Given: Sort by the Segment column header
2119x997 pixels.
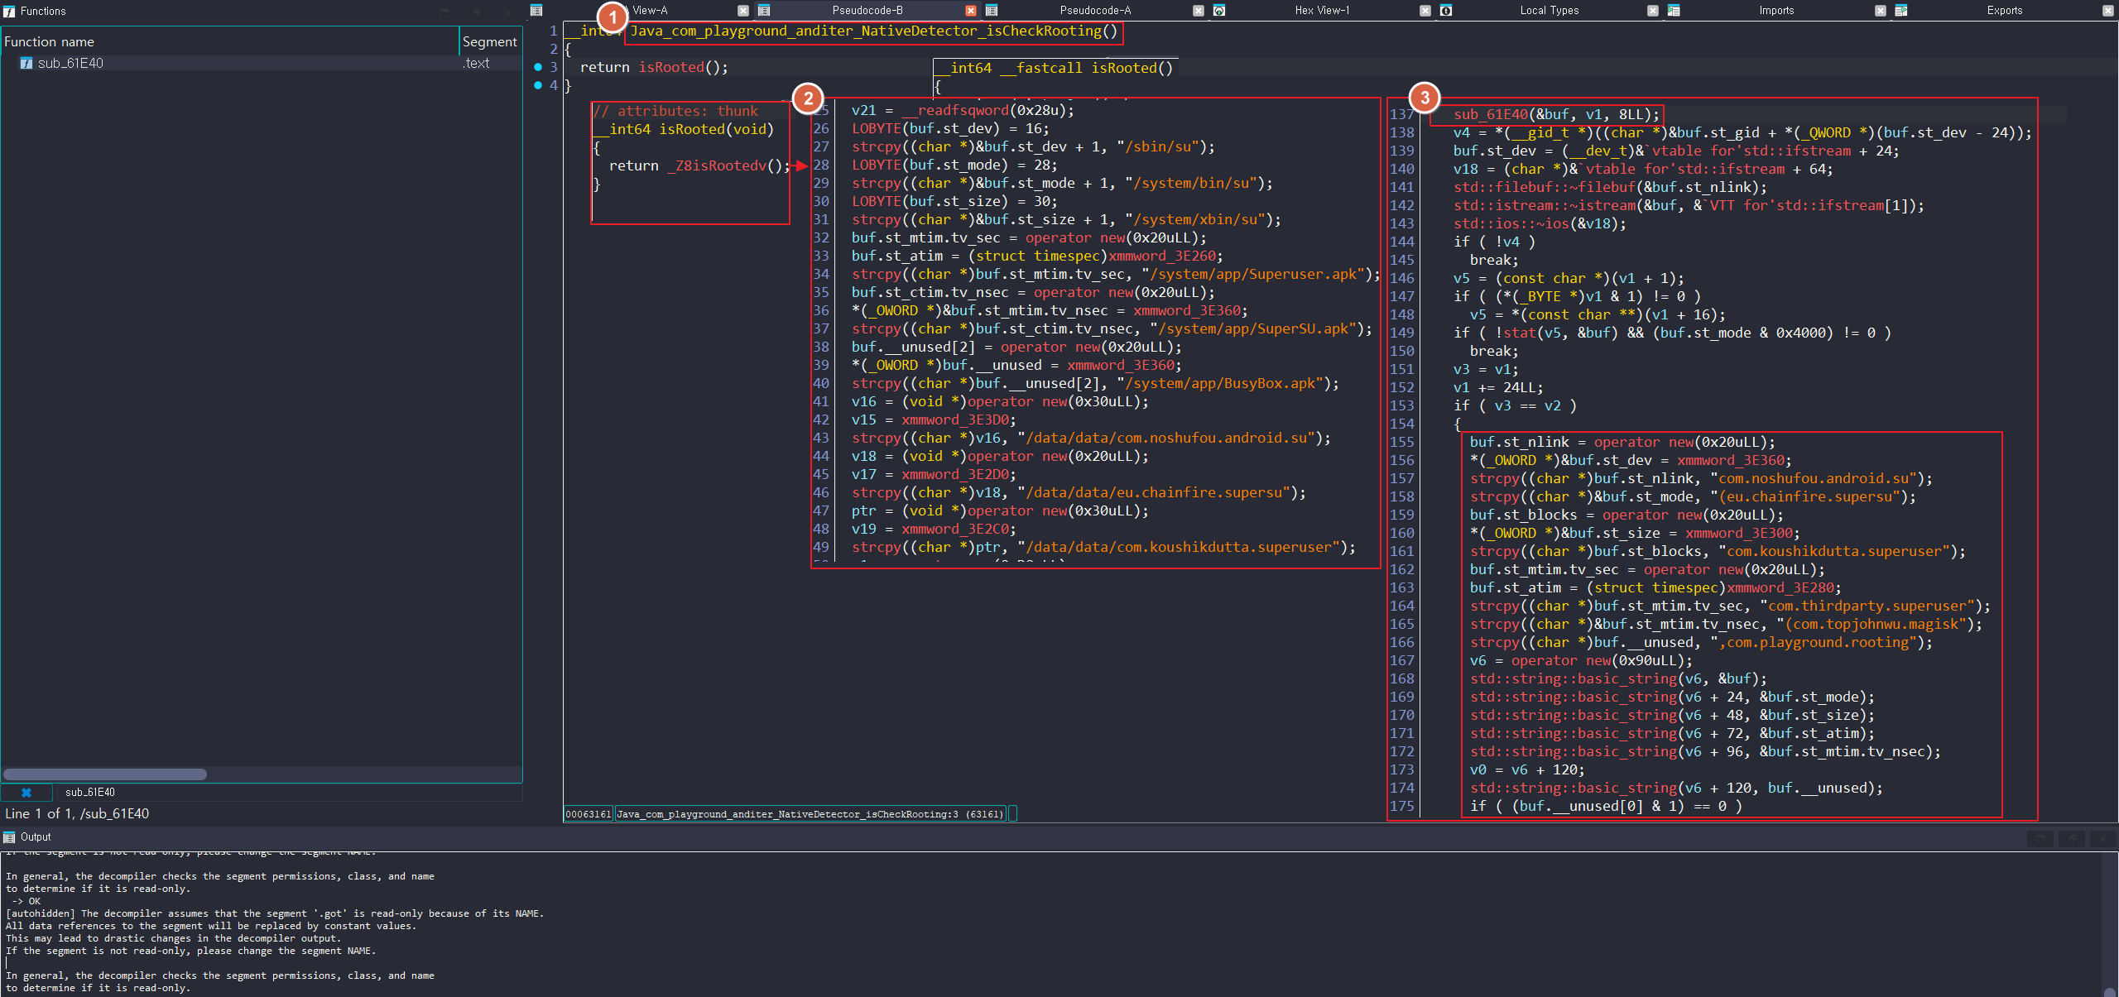Looking at the screenshot, I should point(491,41).
